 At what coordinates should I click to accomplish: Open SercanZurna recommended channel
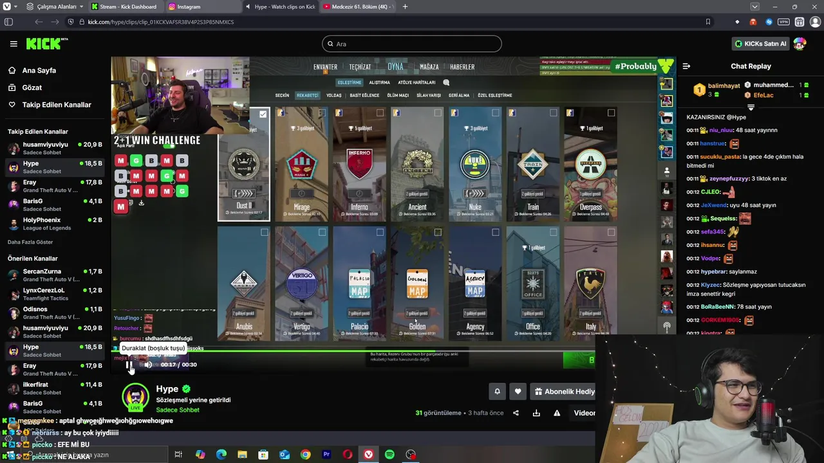coord(55,275)
